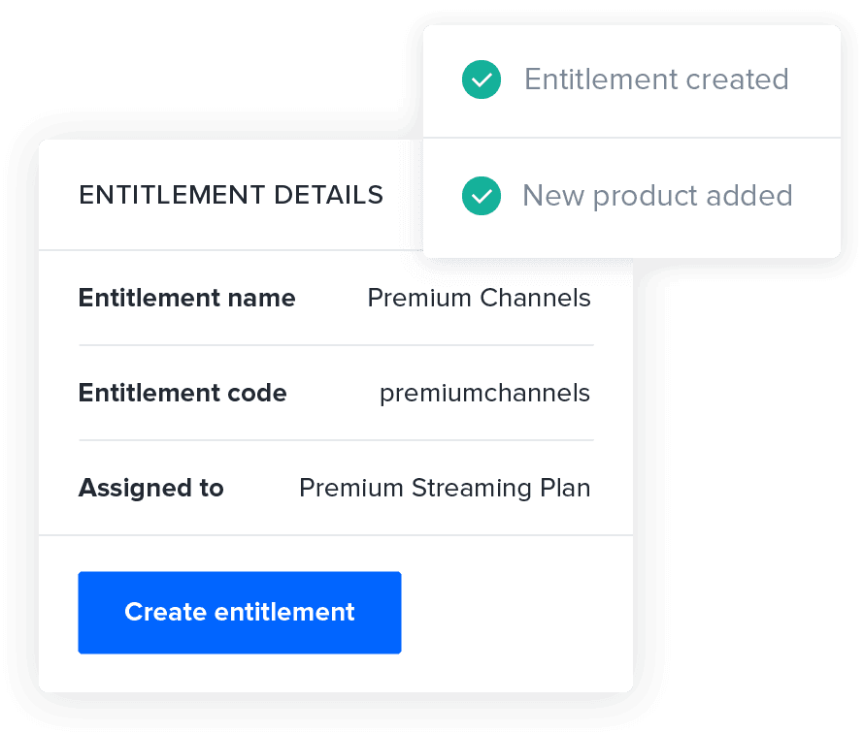
Task: Open the Premium Streaming Plan assignment value
Action: 445,488
